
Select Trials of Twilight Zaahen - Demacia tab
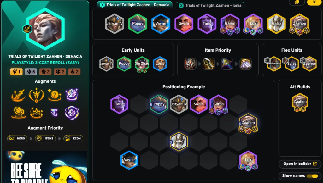[x=135, y=5]
